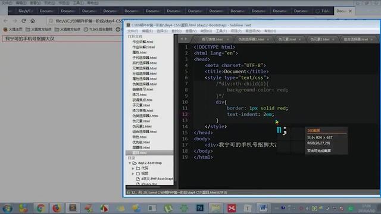Open Word from the taskbar
The width and height of the screenshot is (381, 214).
tap(263, 208)
